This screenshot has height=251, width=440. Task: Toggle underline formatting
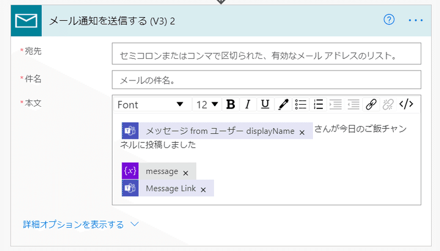(265, 105)
